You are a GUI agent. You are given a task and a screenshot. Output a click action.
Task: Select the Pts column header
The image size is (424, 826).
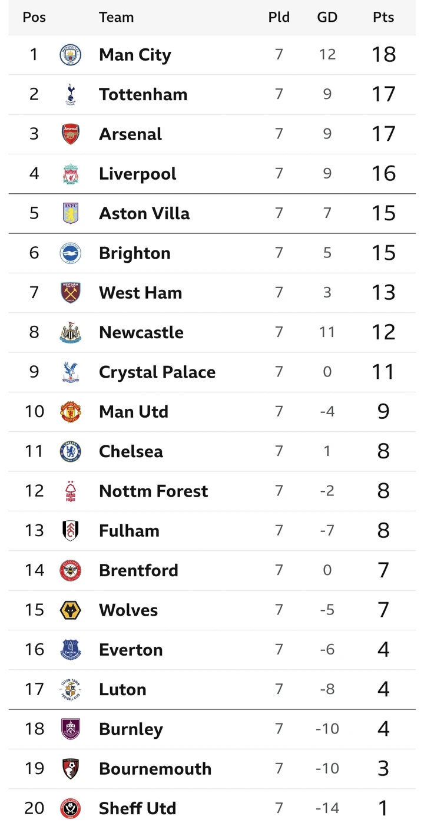pos(383,17)
